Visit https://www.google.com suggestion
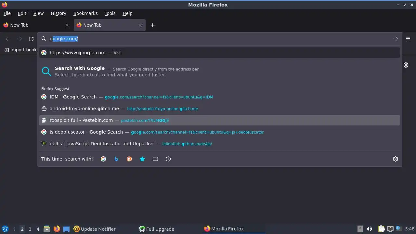 (220, 53)
